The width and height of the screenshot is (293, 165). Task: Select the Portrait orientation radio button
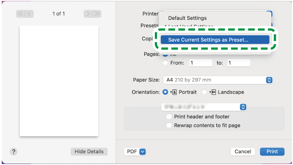coord(165,92)
